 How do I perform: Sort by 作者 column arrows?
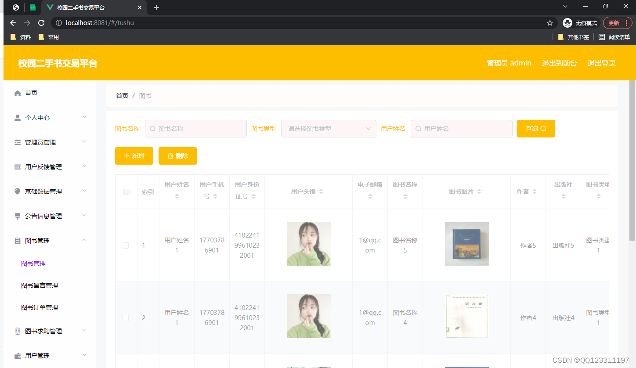(x=535, y=192)
